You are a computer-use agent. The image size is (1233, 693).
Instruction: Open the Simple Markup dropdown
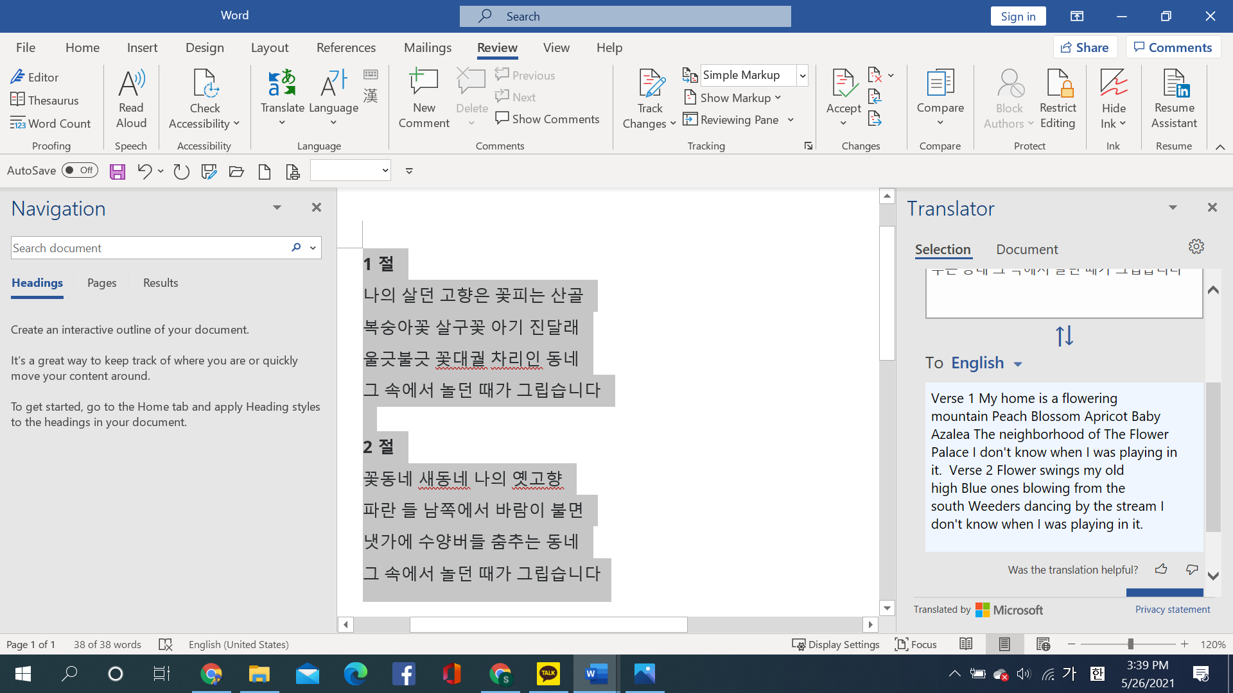pyautogui.click(x=802, y=75)
